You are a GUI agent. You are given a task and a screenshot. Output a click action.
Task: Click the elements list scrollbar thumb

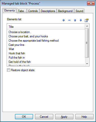[x=87, y=43]
